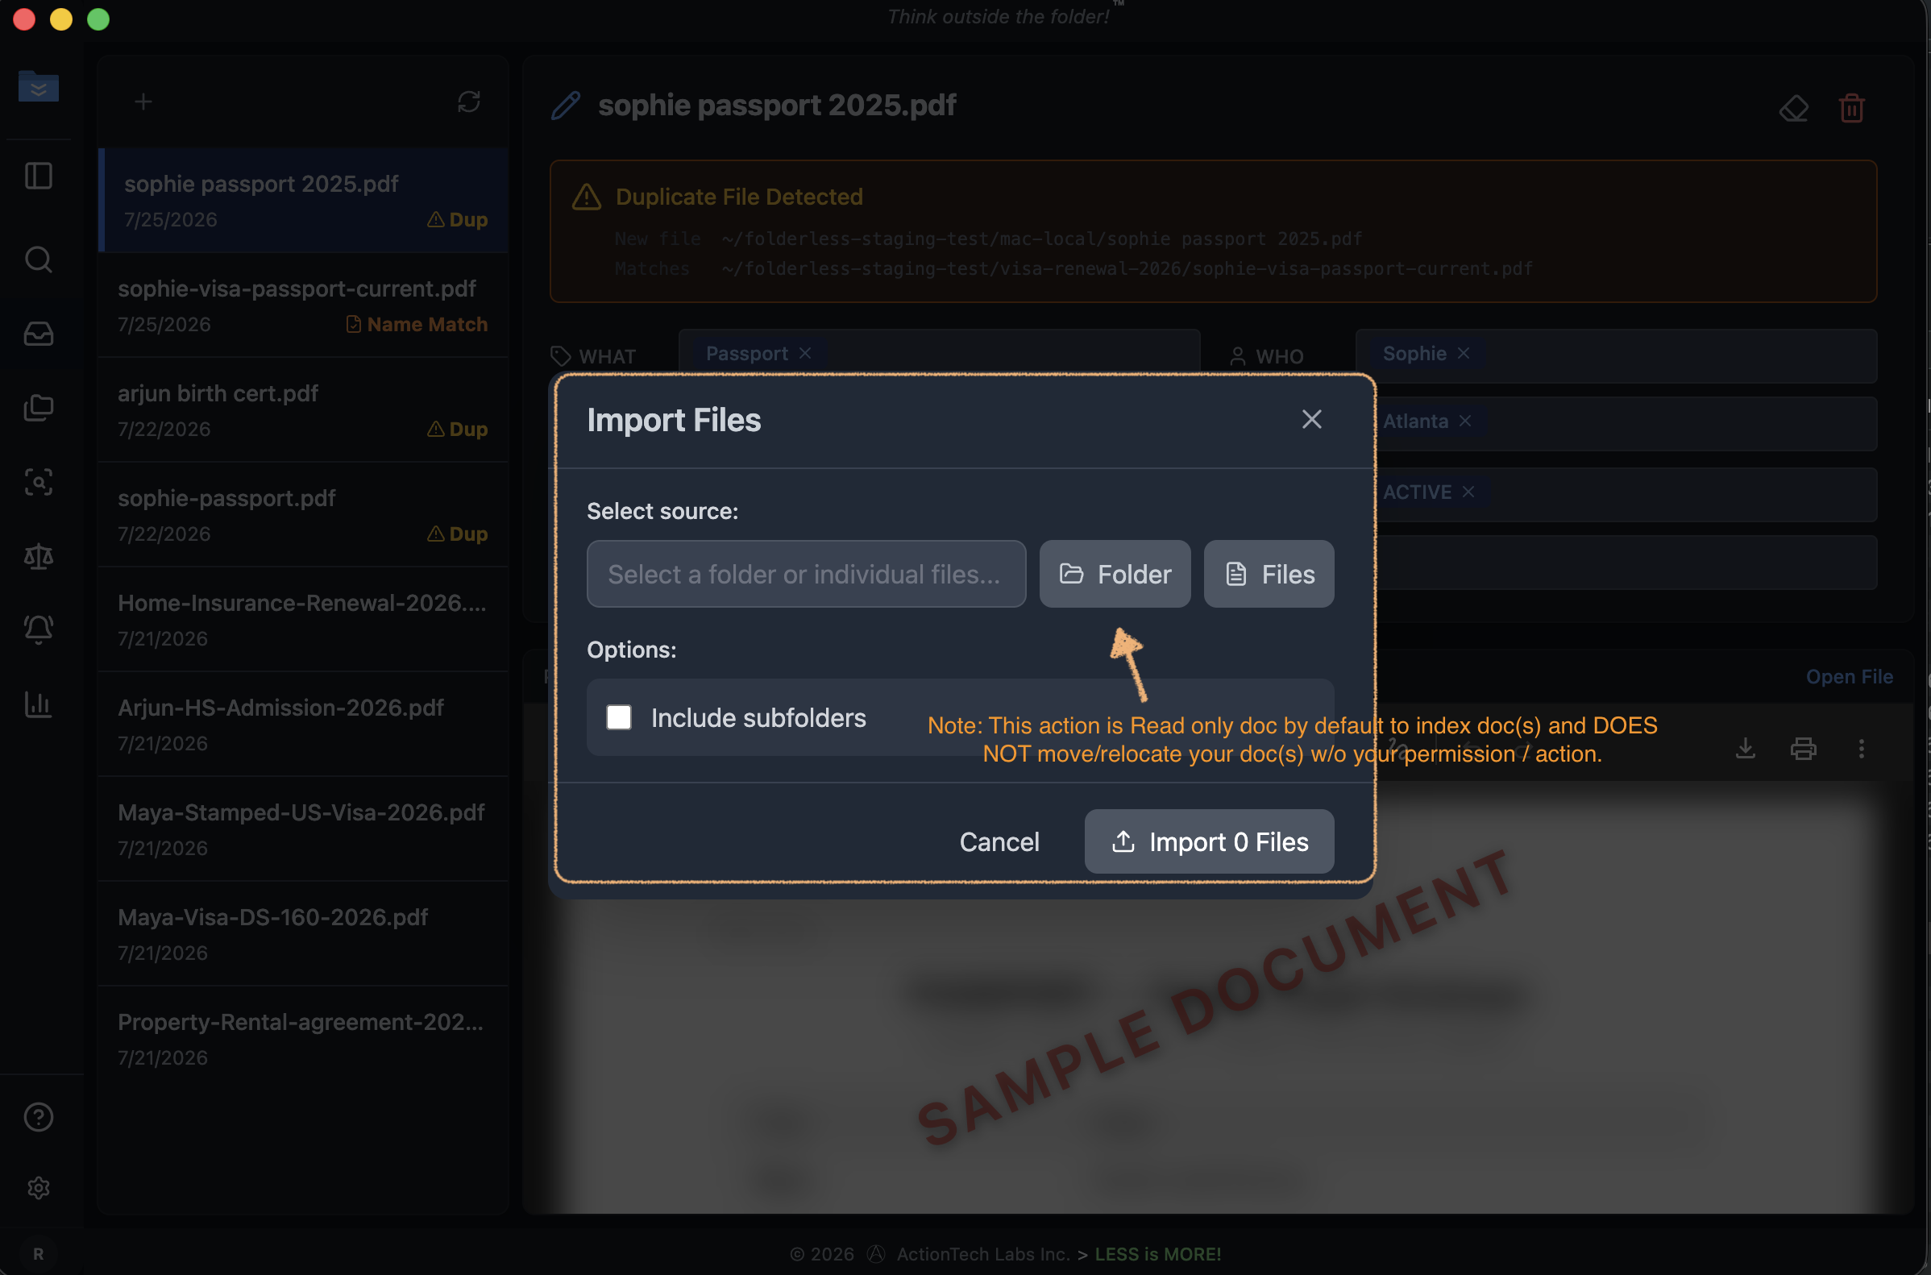Image resolution: width=1931 pixels, height=1275 pixels.
Task: Click the refresh list icon
Action: 468,102
